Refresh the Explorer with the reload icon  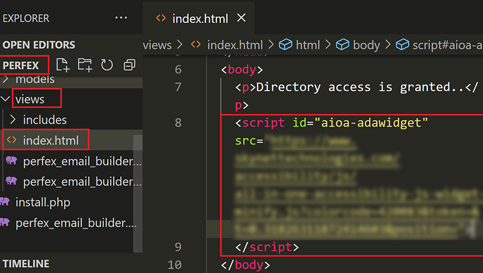pyautogui.click(x=107, y=65)
